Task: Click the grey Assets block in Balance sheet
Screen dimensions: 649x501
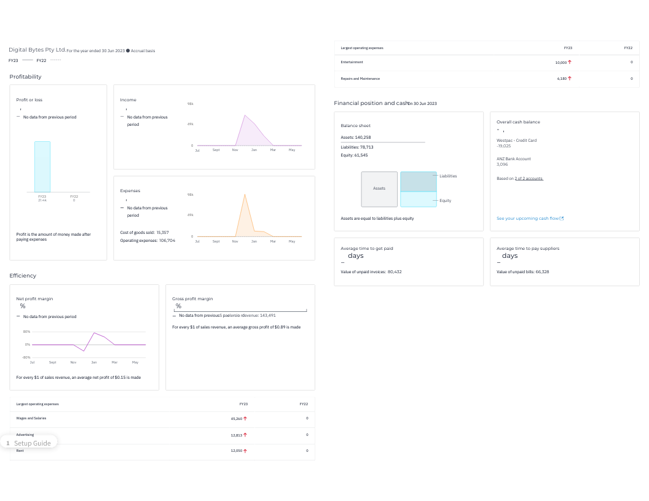Action: point(379,189)
